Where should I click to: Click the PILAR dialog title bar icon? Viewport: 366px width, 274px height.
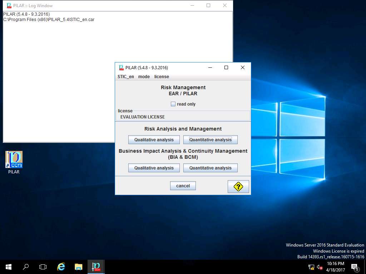tap(122, 67)
